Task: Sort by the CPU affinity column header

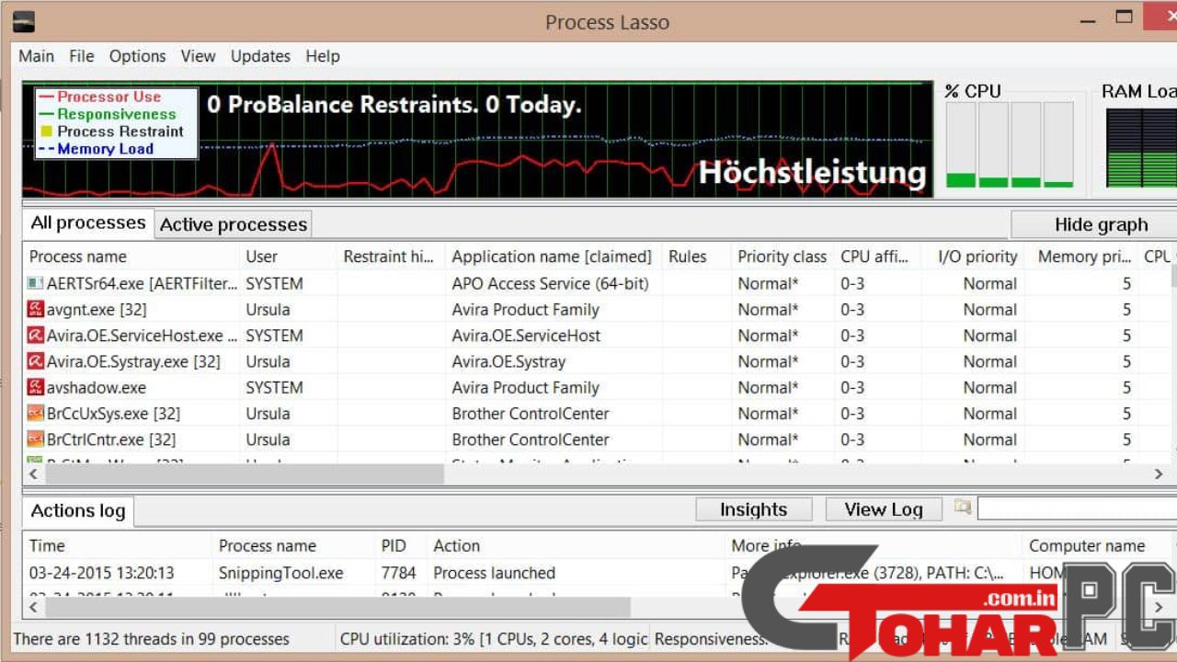Action: pos(877,257)
